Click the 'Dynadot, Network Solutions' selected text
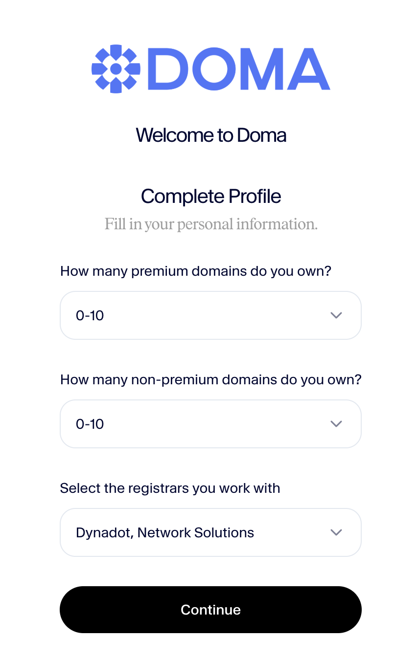 click(165, 533)
